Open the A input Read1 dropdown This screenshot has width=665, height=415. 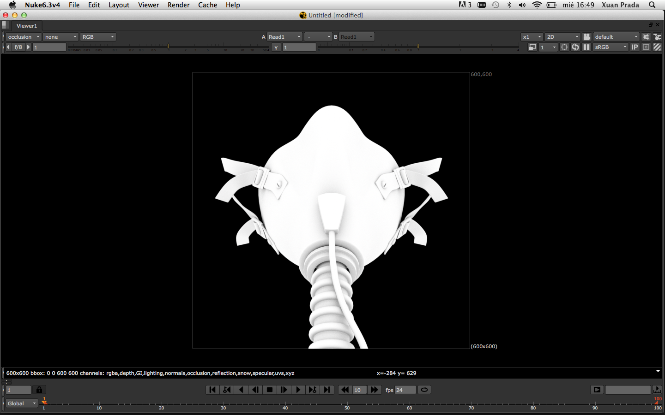(284, 37)
